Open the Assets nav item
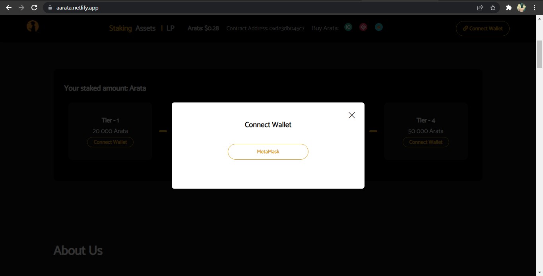543x276 pixels. (x=145, y=28)
